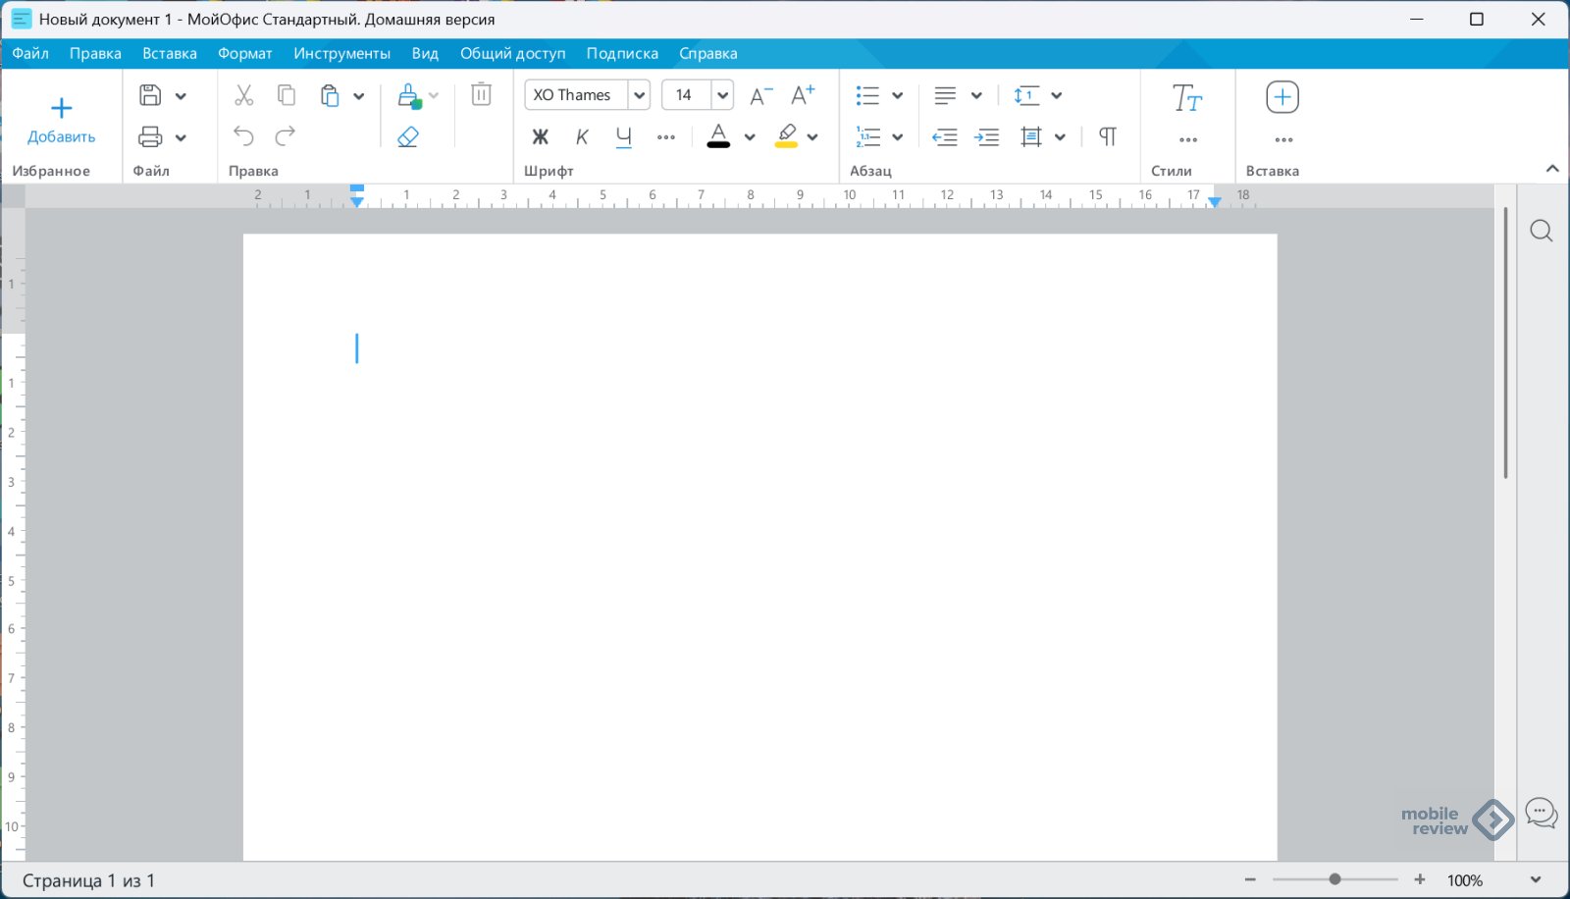Click the zoom slider handle in status bar

tap(1334, 879)
